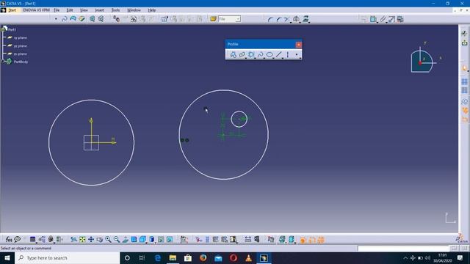Select yz plane in the specification tree
This screenshot has height=264, width=470.
[x=20, y=45]
